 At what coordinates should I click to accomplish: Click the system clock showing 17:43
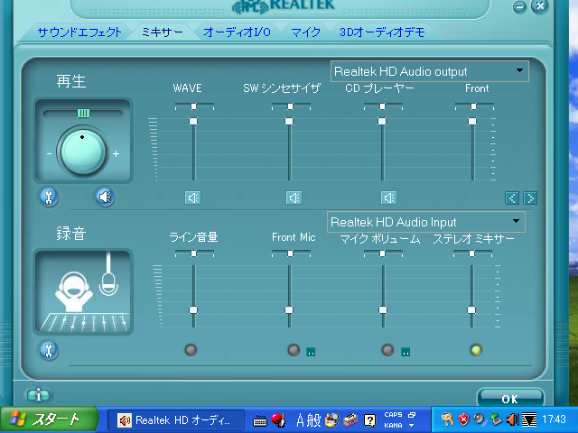(x=554, y=419)
